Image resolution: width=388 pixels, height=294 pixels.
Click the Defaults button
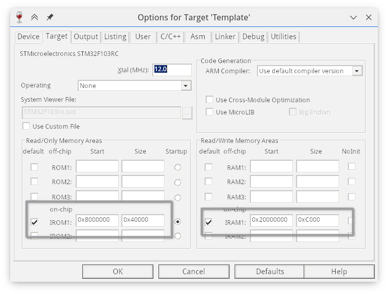(270, 271)
